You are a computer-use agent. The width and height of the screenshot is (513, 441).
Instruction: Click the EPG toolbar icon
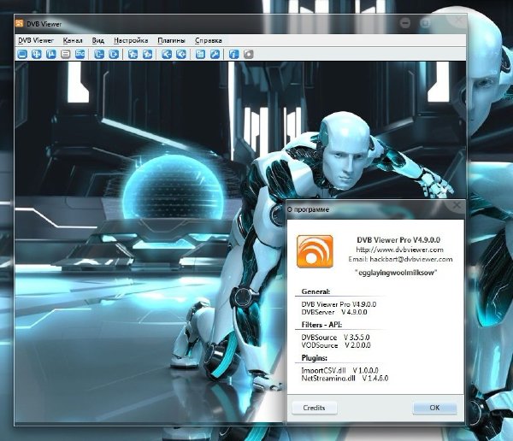pyautogui.click(x=80, y=54)
